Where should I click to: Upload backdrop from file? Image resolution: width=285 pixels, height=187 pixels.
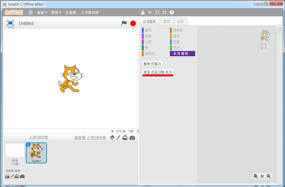(x=16, y=176)
